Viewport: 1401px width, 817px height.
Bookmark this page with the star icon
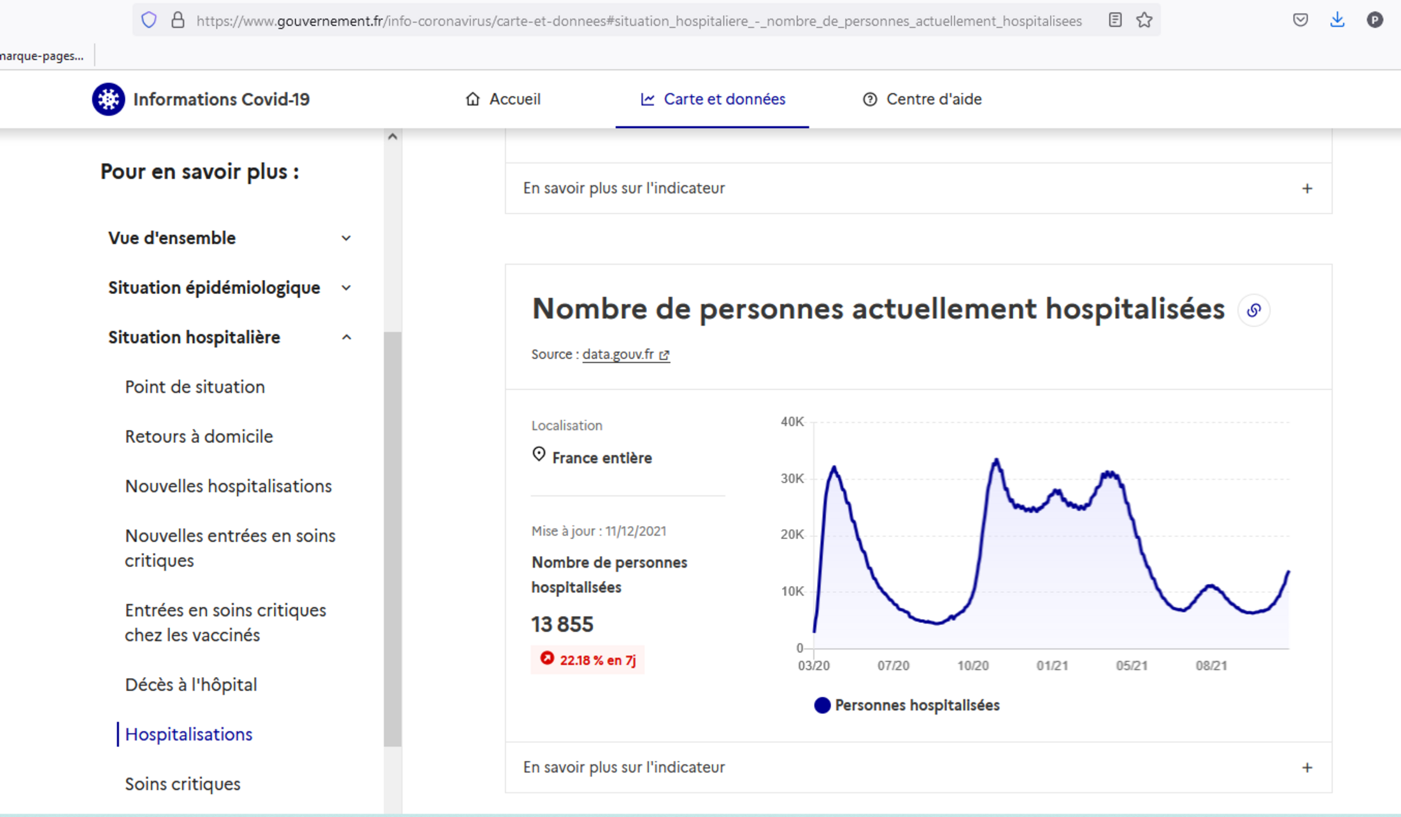[x=1144, y=20]
